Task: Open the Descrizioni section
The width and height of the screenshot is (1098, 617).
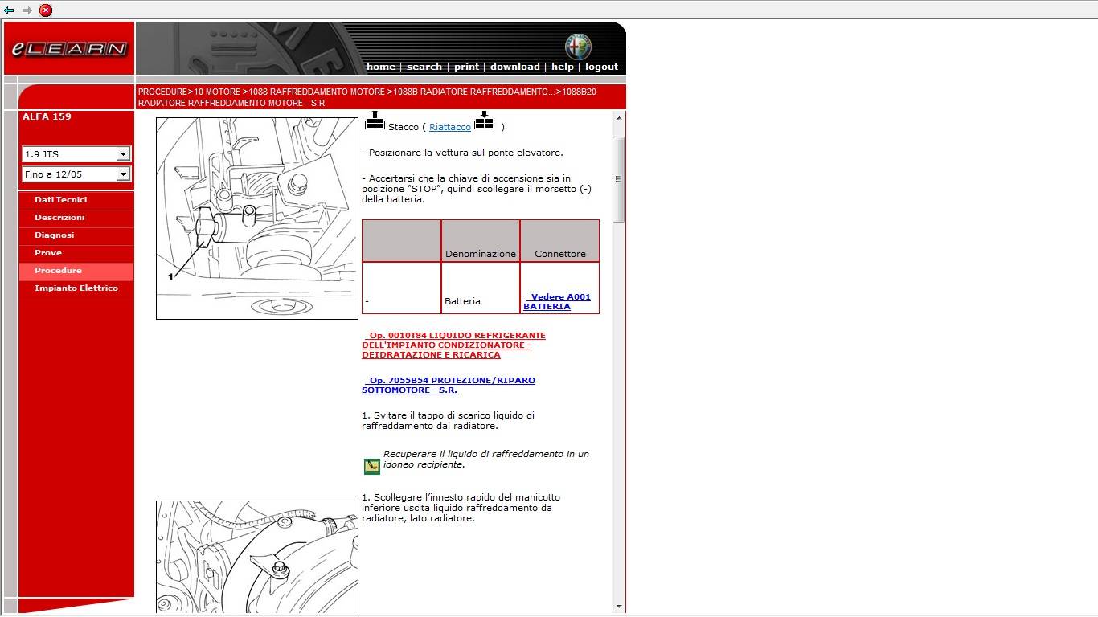Action: point(76,218)
